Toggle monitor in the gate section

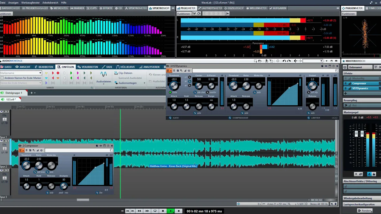coord(207,92)
